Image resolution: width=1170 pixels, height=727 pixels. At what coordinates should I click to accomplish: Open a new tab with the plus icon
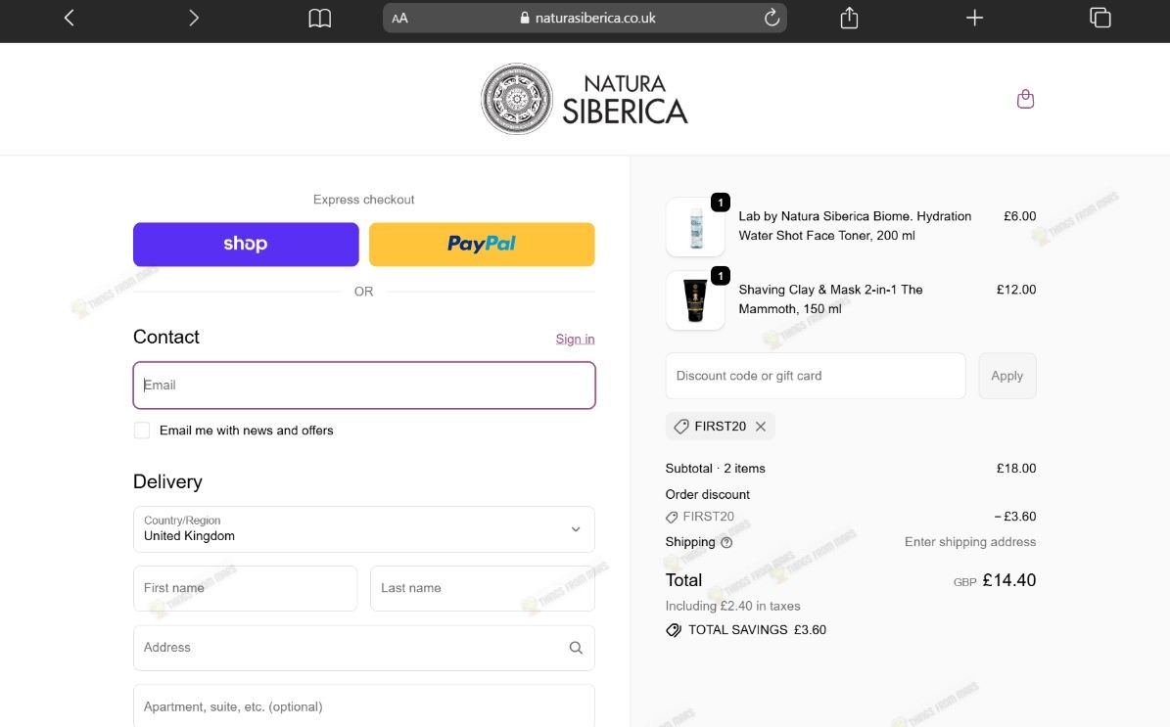click(x=974, y=18)
